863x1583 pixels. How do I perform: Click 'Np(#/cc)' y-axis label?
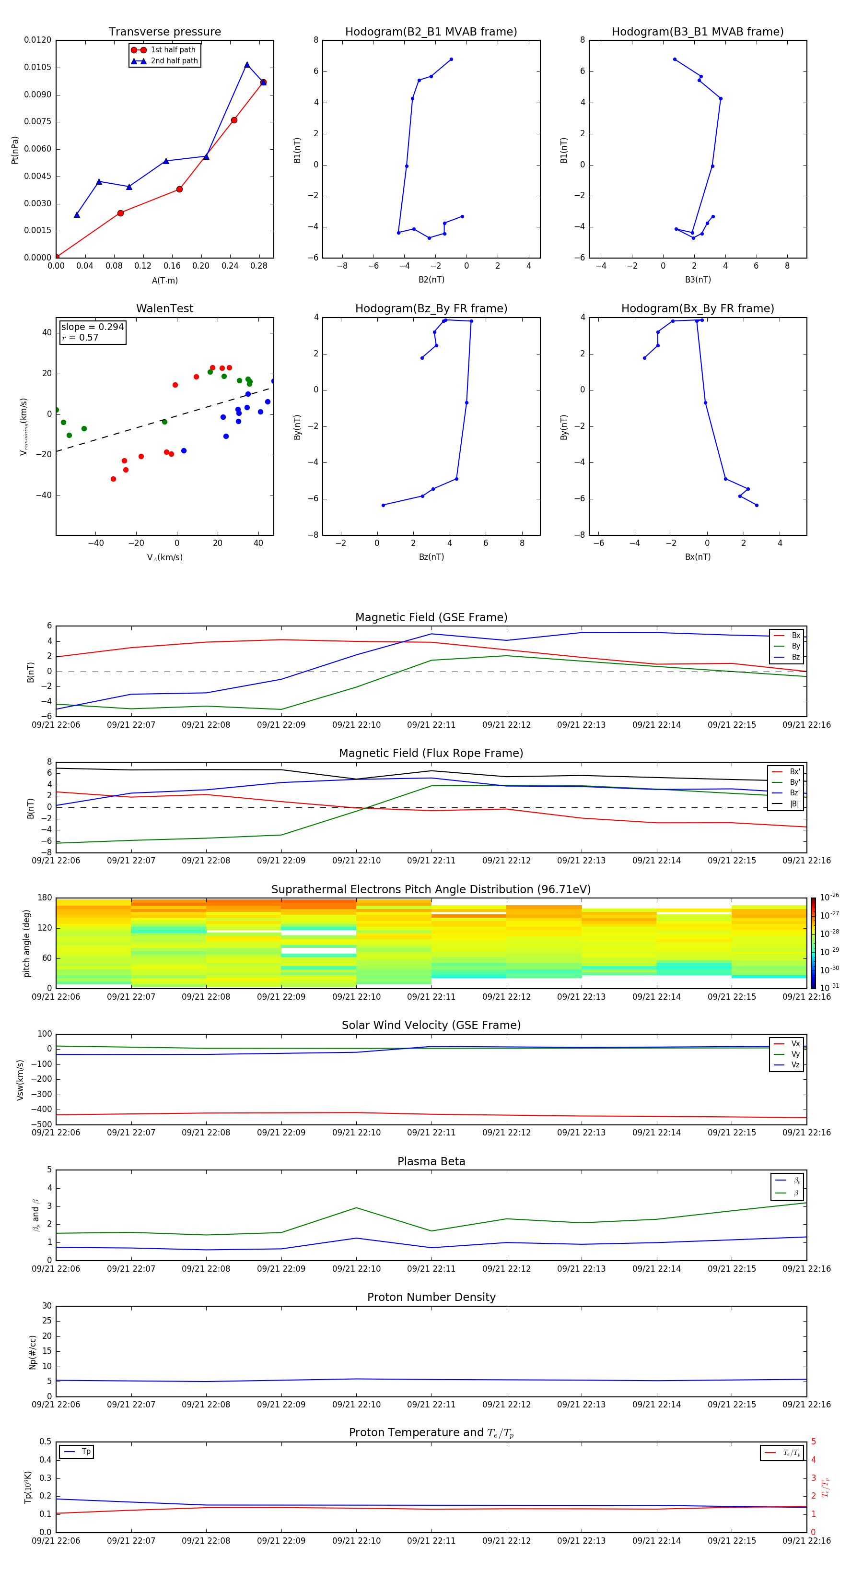(33, 1351)
